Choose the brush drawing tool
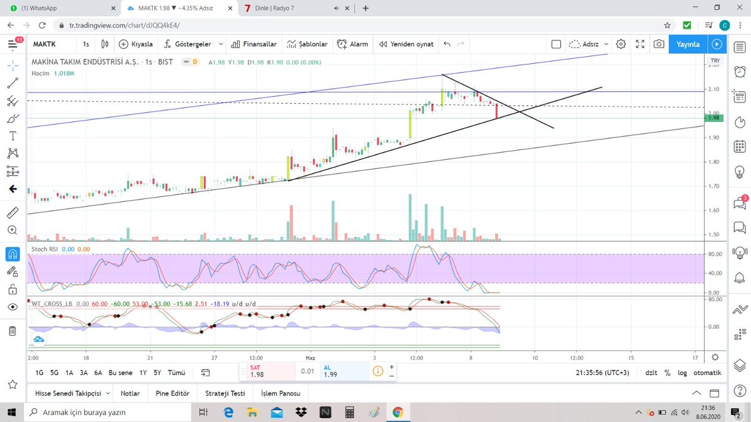751x422 pixels. click(13, 118)
